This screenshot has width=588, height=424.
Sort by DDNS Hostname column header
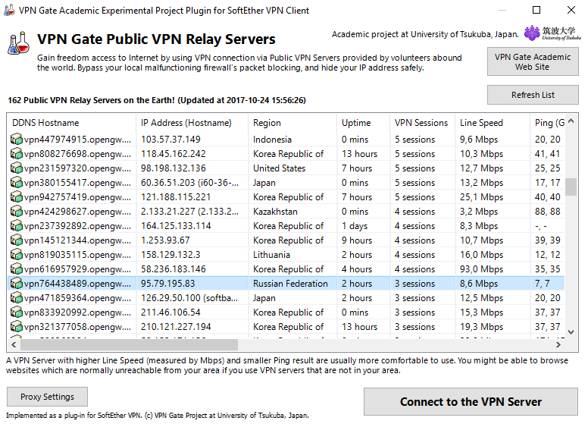coord(72,123)
